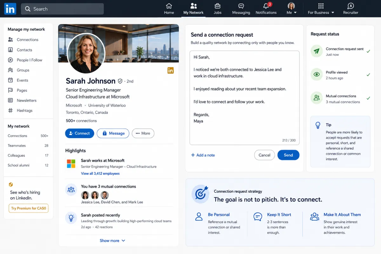Image resolution: width=381 pixels, height=254 pixels.
Task: Click the paper plane icon for Connection request sent
Action: click(317, 51)
